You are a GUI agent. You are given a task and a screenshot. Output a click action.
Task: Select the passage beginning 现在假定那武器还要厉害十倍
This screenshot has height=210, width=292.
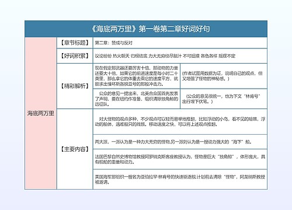tap(137, 76)
